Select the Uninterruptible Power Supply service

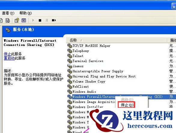pyautogui.click(x=98, y=71)
